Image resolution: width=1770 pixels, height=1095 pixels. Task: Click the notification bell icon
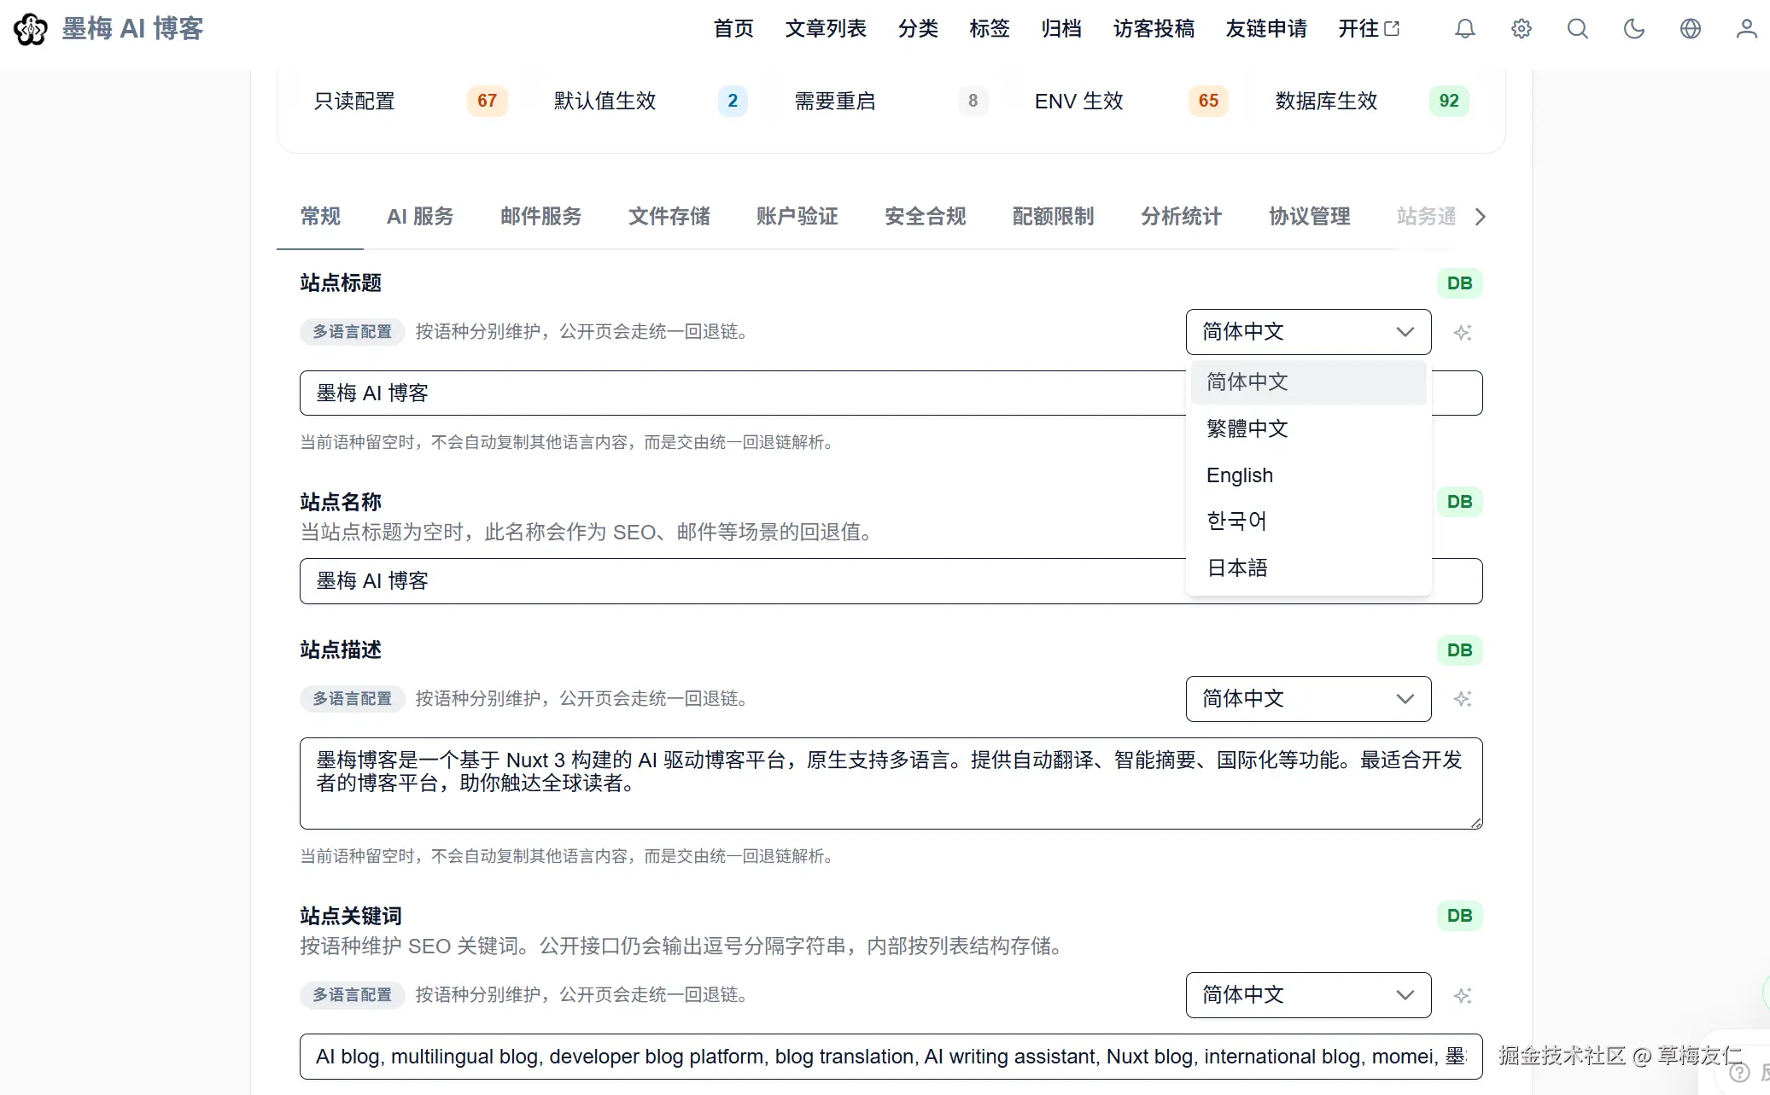coord(1465,29)
